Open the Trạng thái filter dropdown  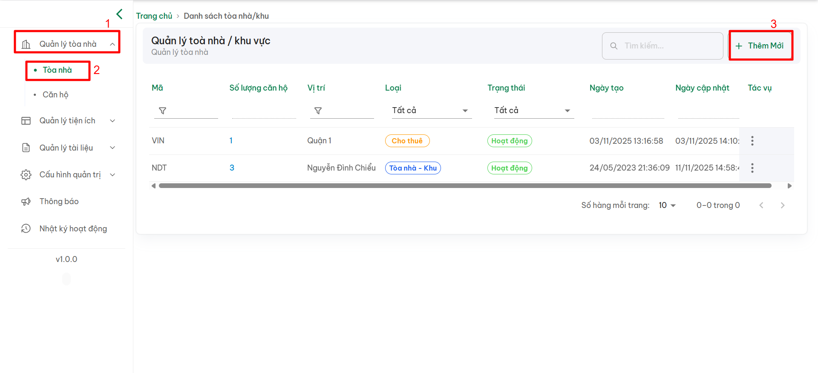pyautogui.click(x=533, y=111)
